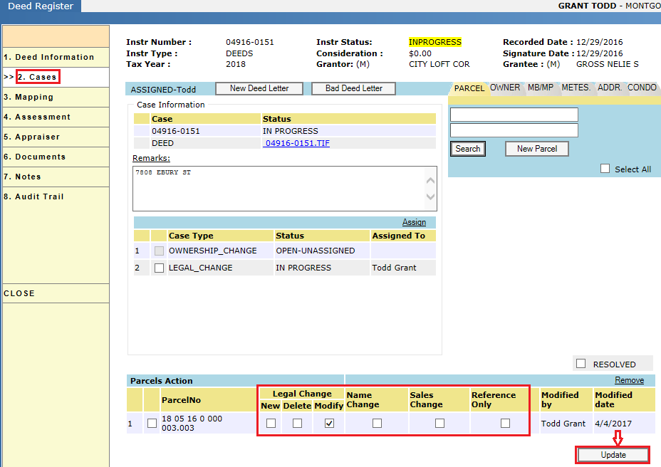Click the second parcel search input field
Viewport: 661px width, 467px height.
(514, 130)
